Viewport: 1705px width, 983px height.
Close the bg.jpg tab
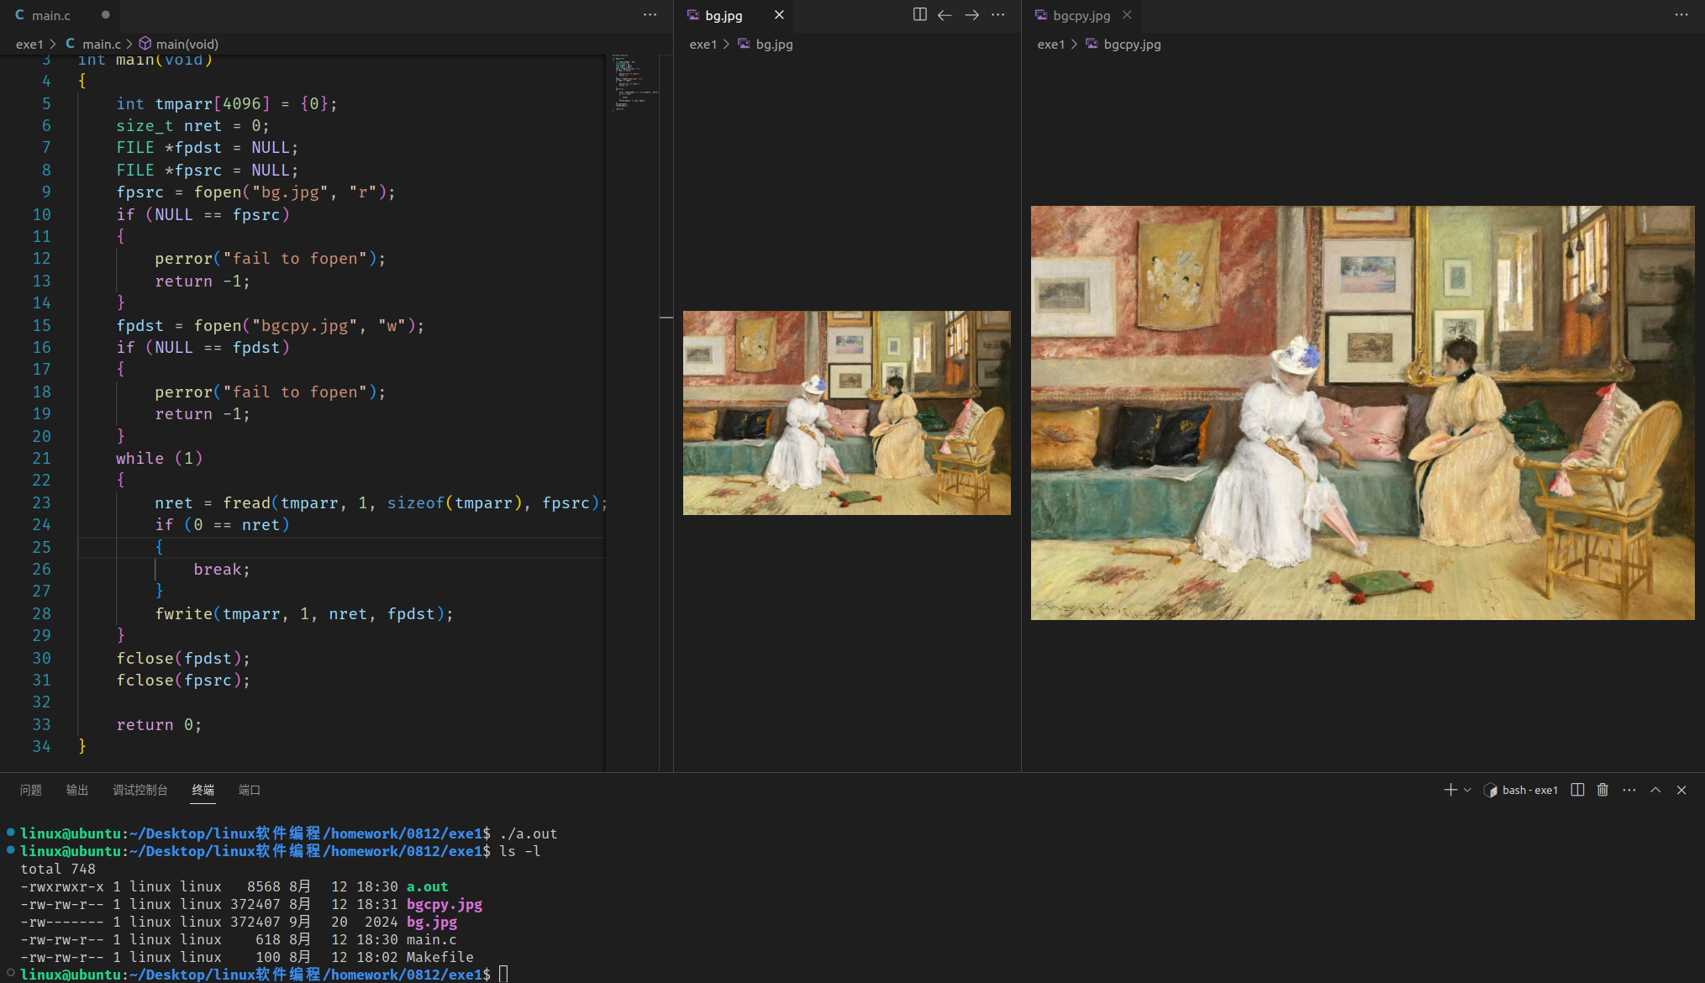[779, 15]
